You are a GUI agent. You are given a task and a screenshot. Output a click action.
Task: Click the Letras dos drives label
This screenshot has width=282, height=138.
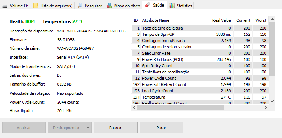pos(25,75)
